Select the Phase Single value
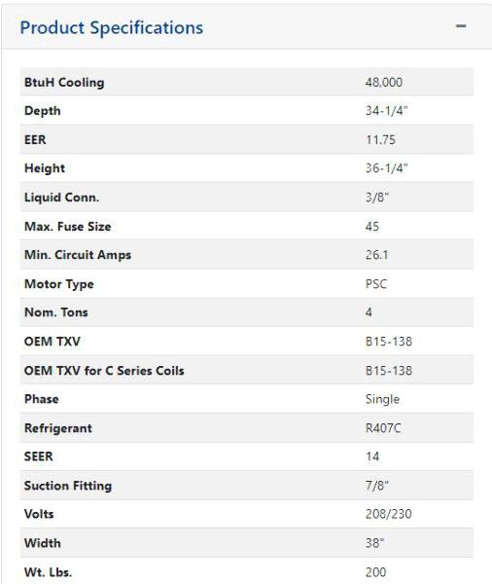Image resolution: width=492 pixels, height=584 pixels. (382, 399)
